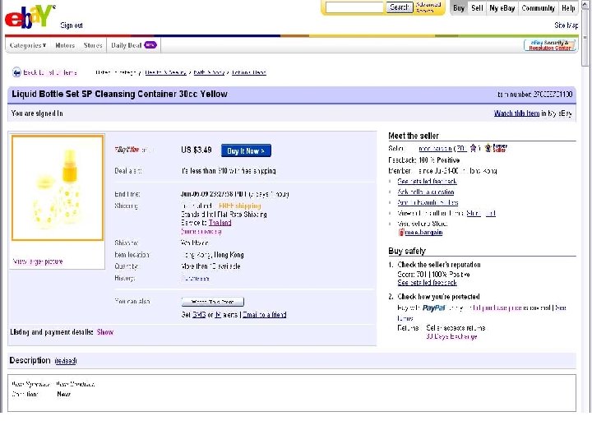Open the mee.bargain store link
Image resolution: width=592 pixels, height=444 pixels.
pyautogui.click(x=423, y=233)
